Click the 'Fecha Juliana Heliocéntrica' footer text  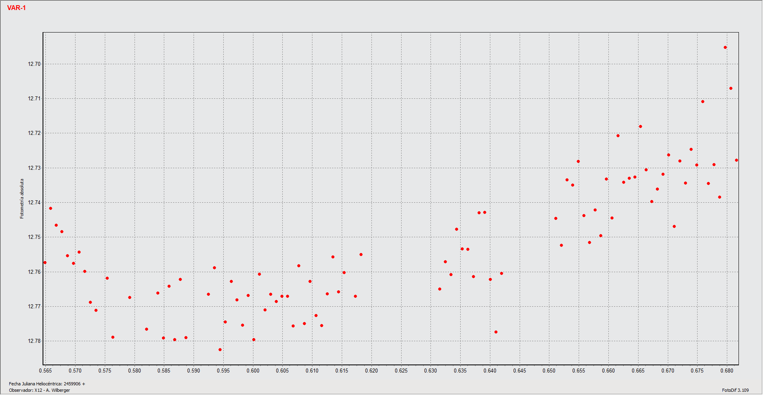(x=47, y=384)
